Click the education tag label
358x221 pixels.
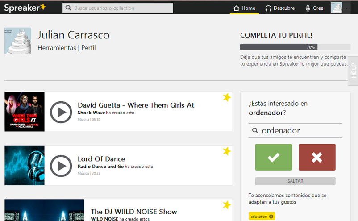click(x=259, y=217)
